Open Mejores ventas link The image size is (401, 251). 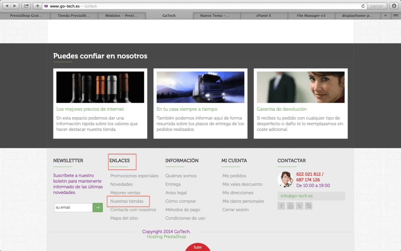pyautogui.click(x=125, y=193)
